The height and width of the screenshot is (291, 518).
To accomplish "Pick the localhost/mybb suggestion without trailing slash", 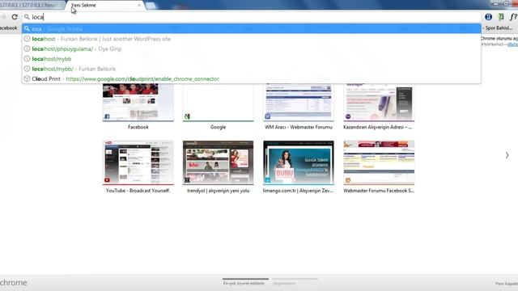I will pyautogui.click(x=252, y=59).
